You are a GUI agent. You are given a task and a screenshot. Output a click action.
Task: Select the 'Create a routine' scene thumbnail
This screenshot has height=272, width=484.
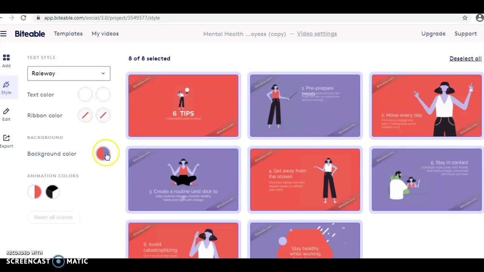pos(183,179)
